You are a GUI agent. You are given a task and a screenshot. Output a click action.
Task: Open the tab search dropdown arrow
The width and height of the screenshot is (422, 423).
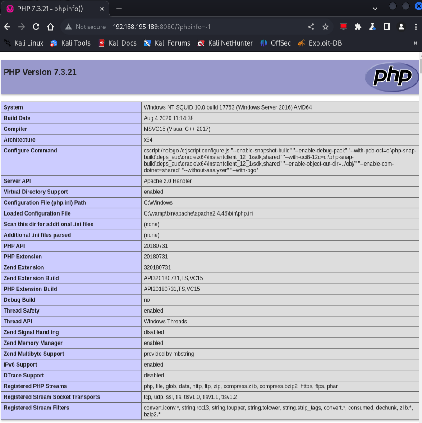pos(375,8)
